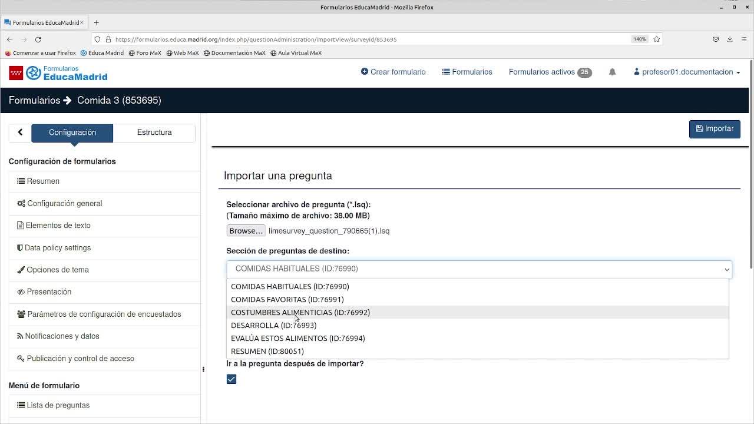Open a new browser tab with plus

pyautogui.click(x=96, y=22)
